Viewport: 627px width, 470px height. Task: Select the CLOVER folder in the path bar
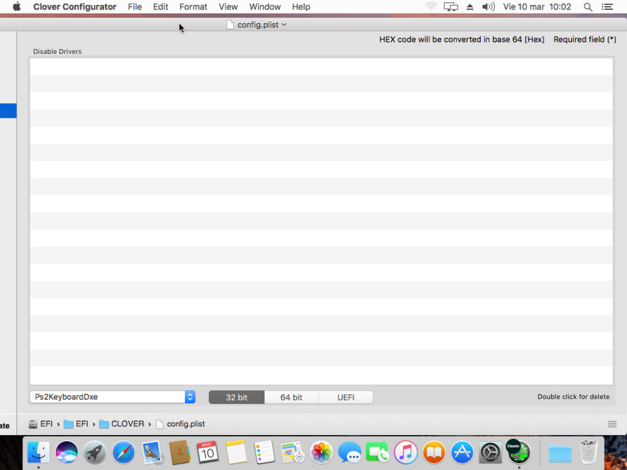click(x=122, y=424)
